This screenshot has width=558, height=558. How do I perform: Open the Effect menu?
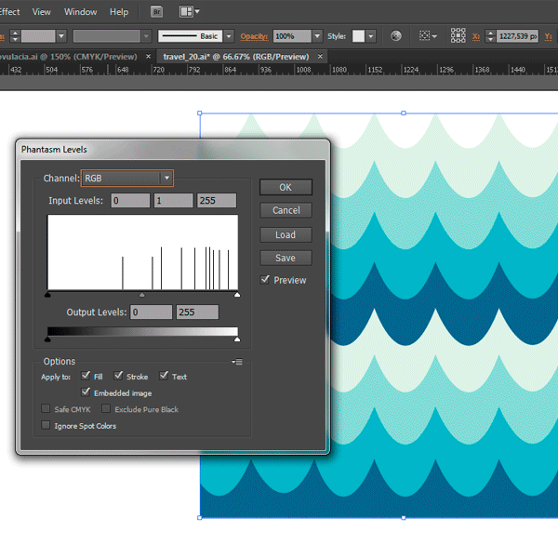9,12
